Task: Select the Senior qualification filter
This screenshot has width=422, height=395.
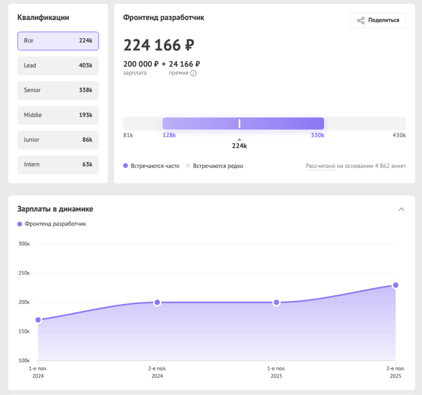Action: pyautogui.click(x=58, y=90)
